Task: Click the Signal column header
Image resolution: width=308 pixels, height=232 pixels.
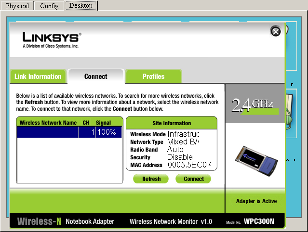Action: [103, 123]
